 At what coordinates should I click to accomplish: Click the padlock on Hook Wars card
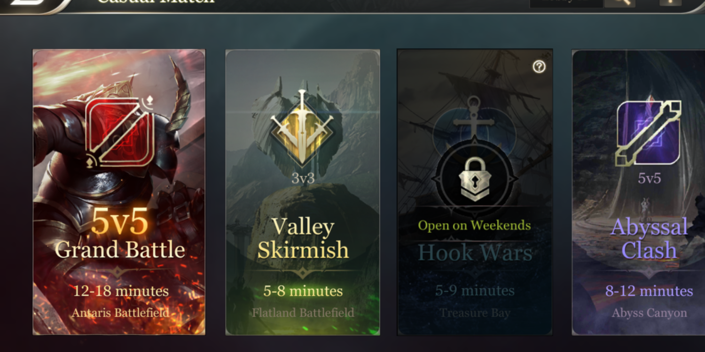coord(474,179)
